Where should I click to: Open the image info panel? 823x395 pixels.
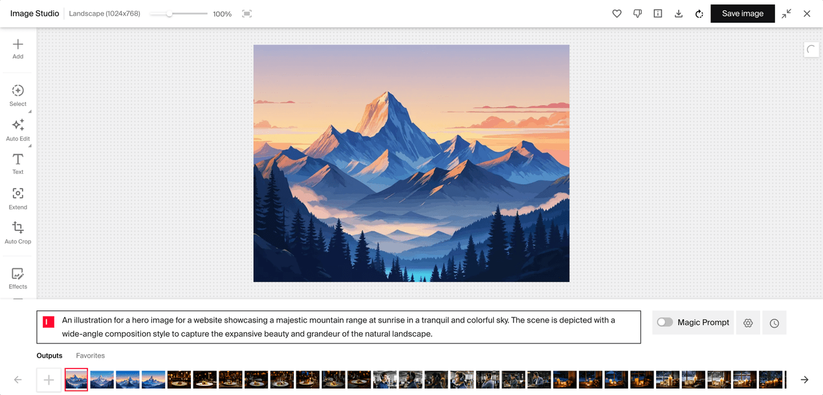[x=658, y=13]
